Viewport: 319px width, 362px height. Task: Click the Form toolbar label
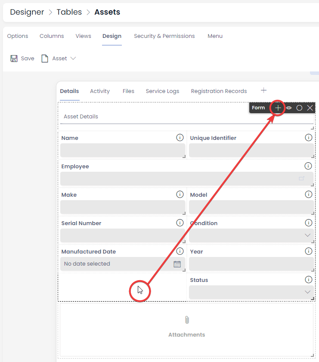[x=258, y=108]
